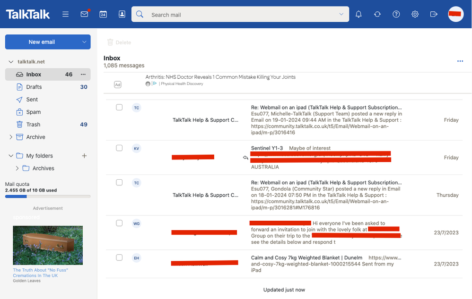The height and width of the screenshot is (299, 472).
Task: Open the Arthritis NHS Doctor ad
Action: click(x=220, y=77)
